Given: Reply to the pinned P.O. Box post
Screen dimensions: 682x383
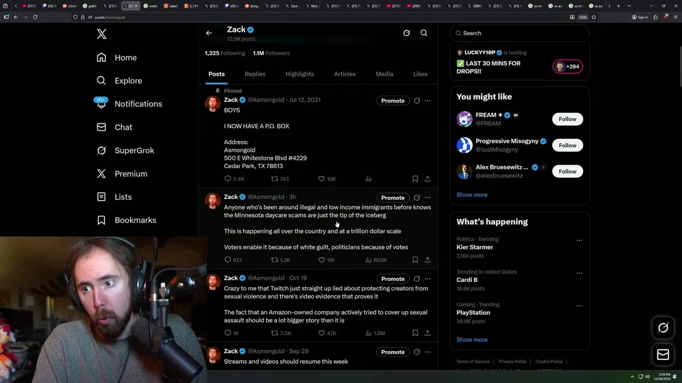Looking at the screenshot, I should (x=234, y=179).
